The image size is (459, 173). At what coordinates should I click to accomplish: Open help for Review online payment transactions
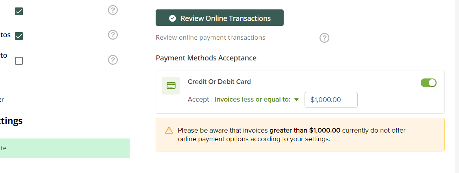(324, 38)
